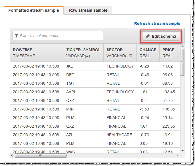The image size is (195, 166).
Task: Click the horizontal scrollbar left arrow
Action: (x=12, y=155)
